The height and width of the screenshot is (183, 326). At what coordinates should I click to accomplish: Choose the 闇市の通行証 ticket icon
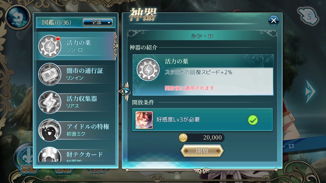point(50,74)
